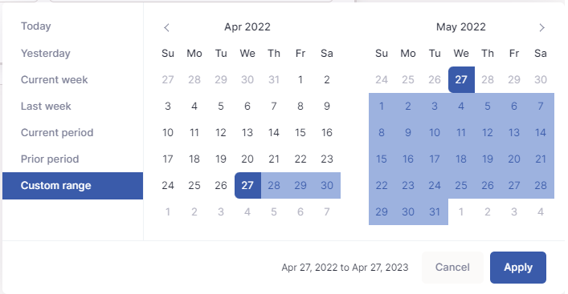
Task: Click the Custom range option
Action: pyautogui.click(x=73, y=186)
